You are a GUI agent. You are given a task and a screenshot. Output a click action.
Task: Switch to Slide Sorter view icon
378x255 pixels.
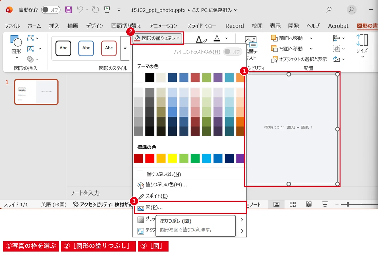(293, 205)
